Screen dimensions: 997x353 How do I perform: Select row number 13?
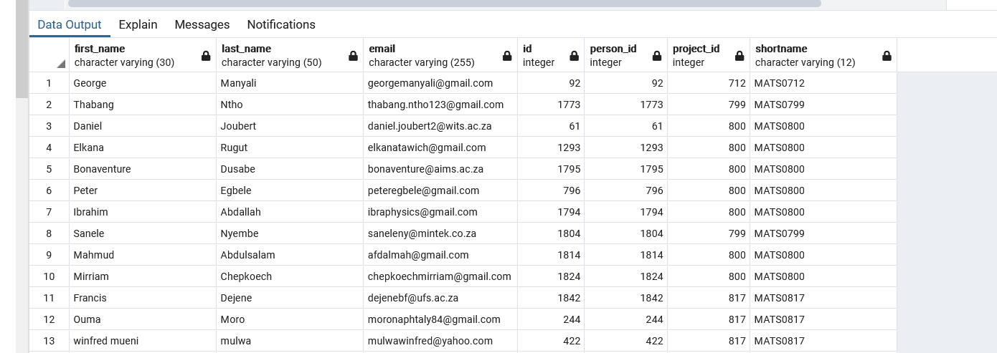coord(49,341)
